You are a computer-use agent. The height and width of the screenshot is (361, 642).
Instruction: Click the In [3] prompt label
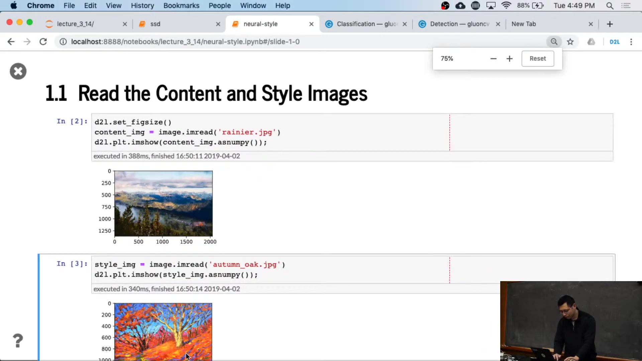click(72, 264)
